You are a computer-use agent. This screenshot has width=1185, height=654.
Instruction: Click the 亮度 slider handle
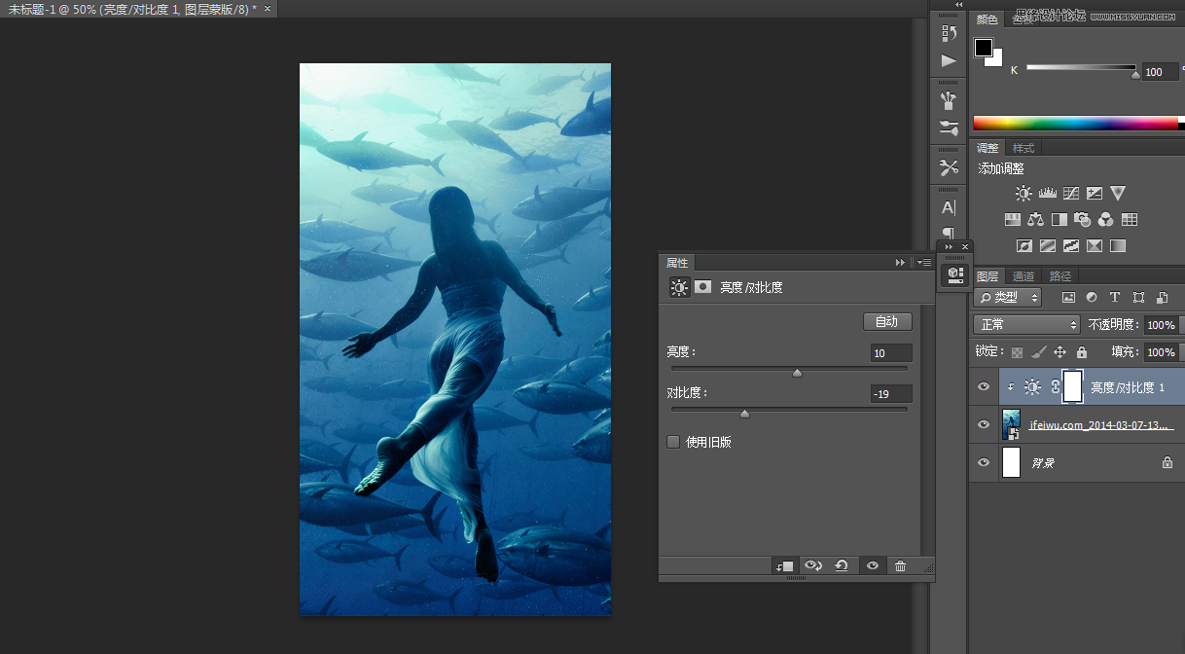[798, 373]
